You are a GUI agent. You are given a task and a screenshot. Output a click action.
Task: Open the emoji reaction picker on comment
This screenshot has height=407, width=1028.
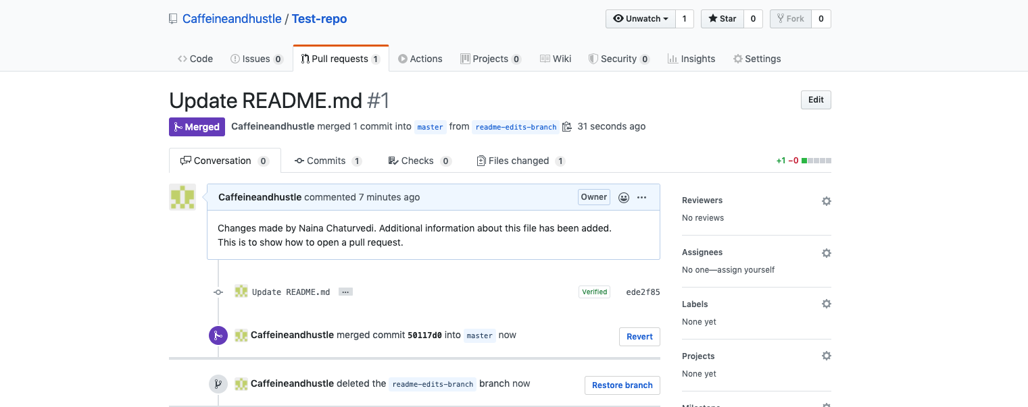pos(624,197)
